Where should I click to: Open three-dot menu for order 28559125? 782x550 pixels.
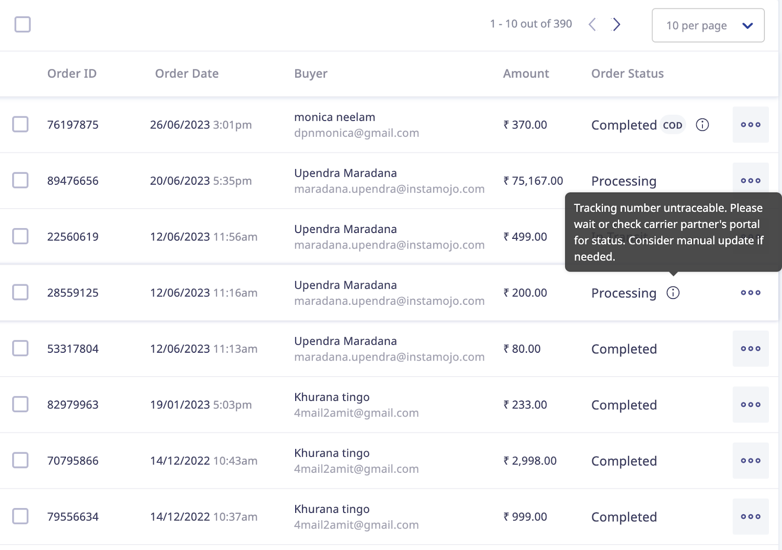pyautogui.click(x=750, y=293)
